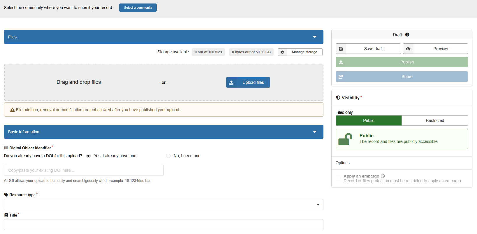Click the Upload files button

(248, 82)
